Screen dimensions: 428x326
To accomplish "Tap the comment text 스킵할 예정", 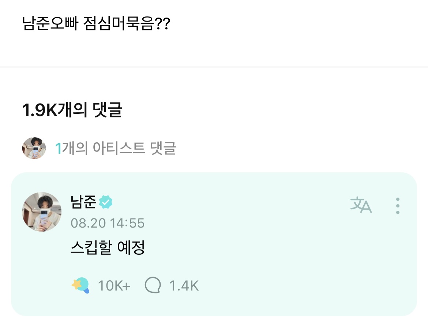I will pyautogui.click(x=108, y=248).
